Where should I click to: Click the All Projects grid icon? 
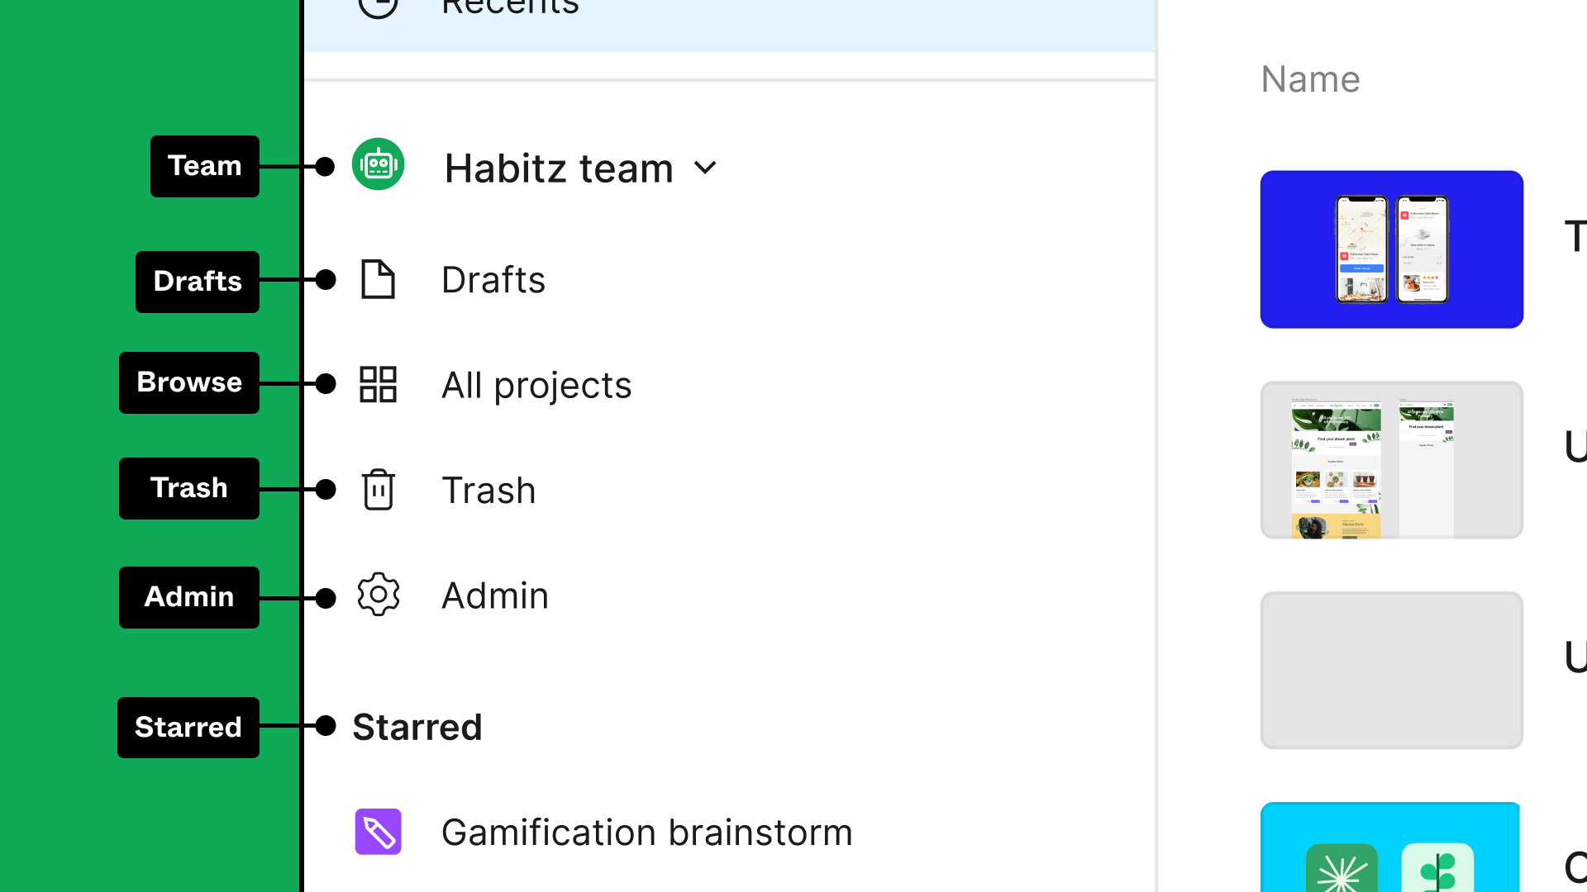click(x=377, y=383)
